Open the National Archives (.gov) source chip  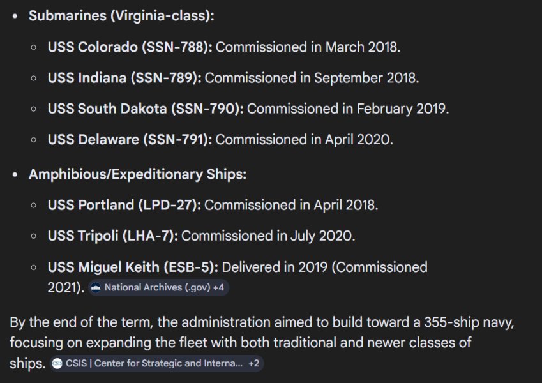coord(159,288)
